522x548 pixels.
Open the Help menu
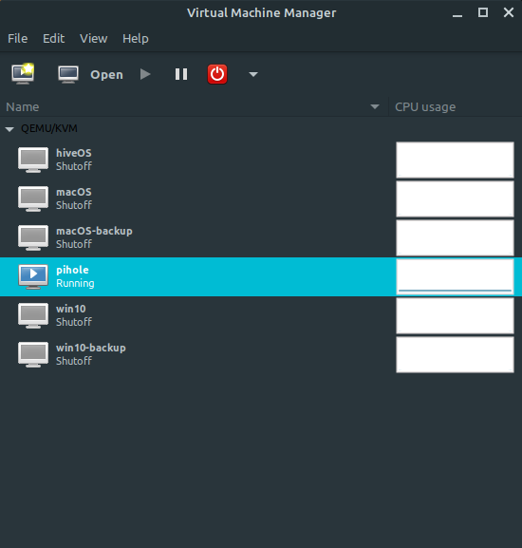tap(136, 38)
